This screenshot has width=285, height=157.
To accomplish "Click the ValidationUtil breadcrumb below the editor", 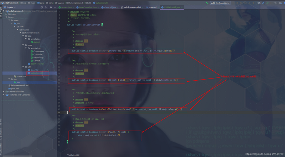I will 73,155.
